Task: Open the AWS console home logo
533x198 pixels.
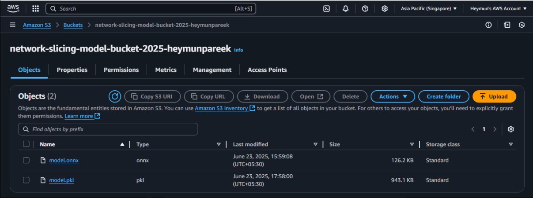Action: click(12, 8)
